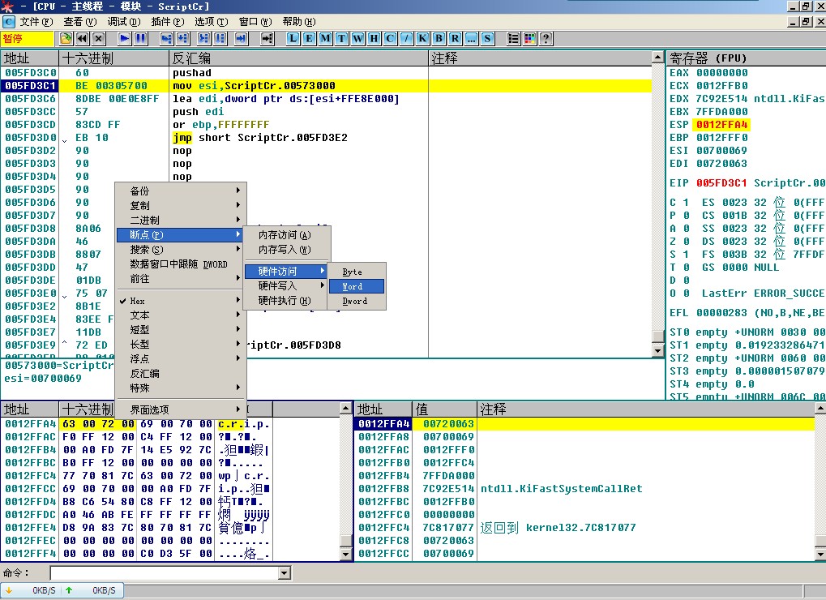This screenshot has height=600, width=826.
Task: Open the command input dropdown arrow
Action: (285, 573)
